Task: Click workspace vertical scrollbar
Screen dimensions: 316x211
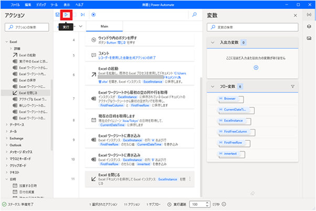Action: click(x=201, y=137)
